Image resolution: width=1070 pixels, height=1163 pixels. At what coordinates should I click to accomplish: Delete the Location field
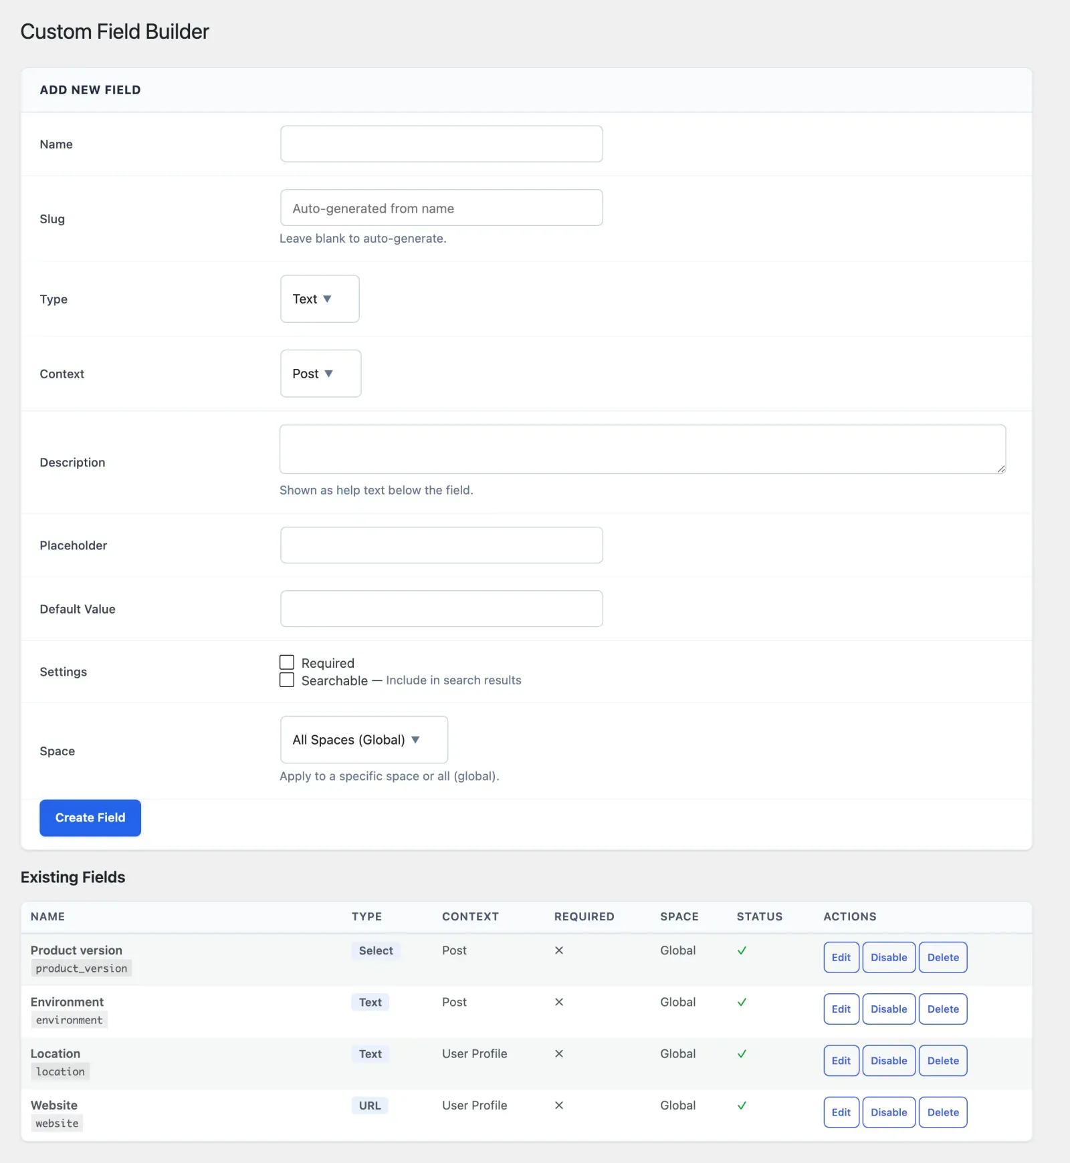point(943,1061)
